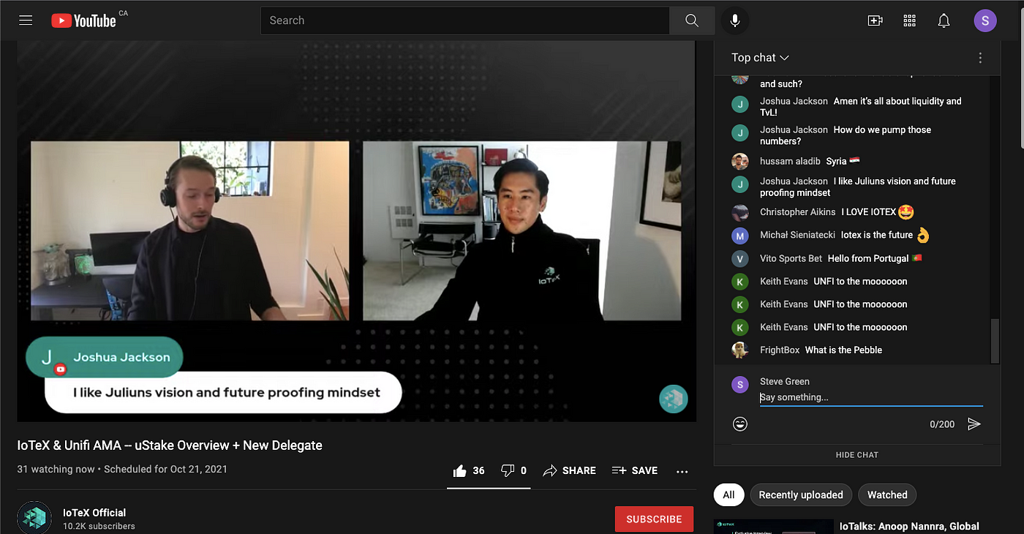This screenshot has width=1024, height=534.
Task: Click FrightBox's chat avatar
Action: pos(740,350)
